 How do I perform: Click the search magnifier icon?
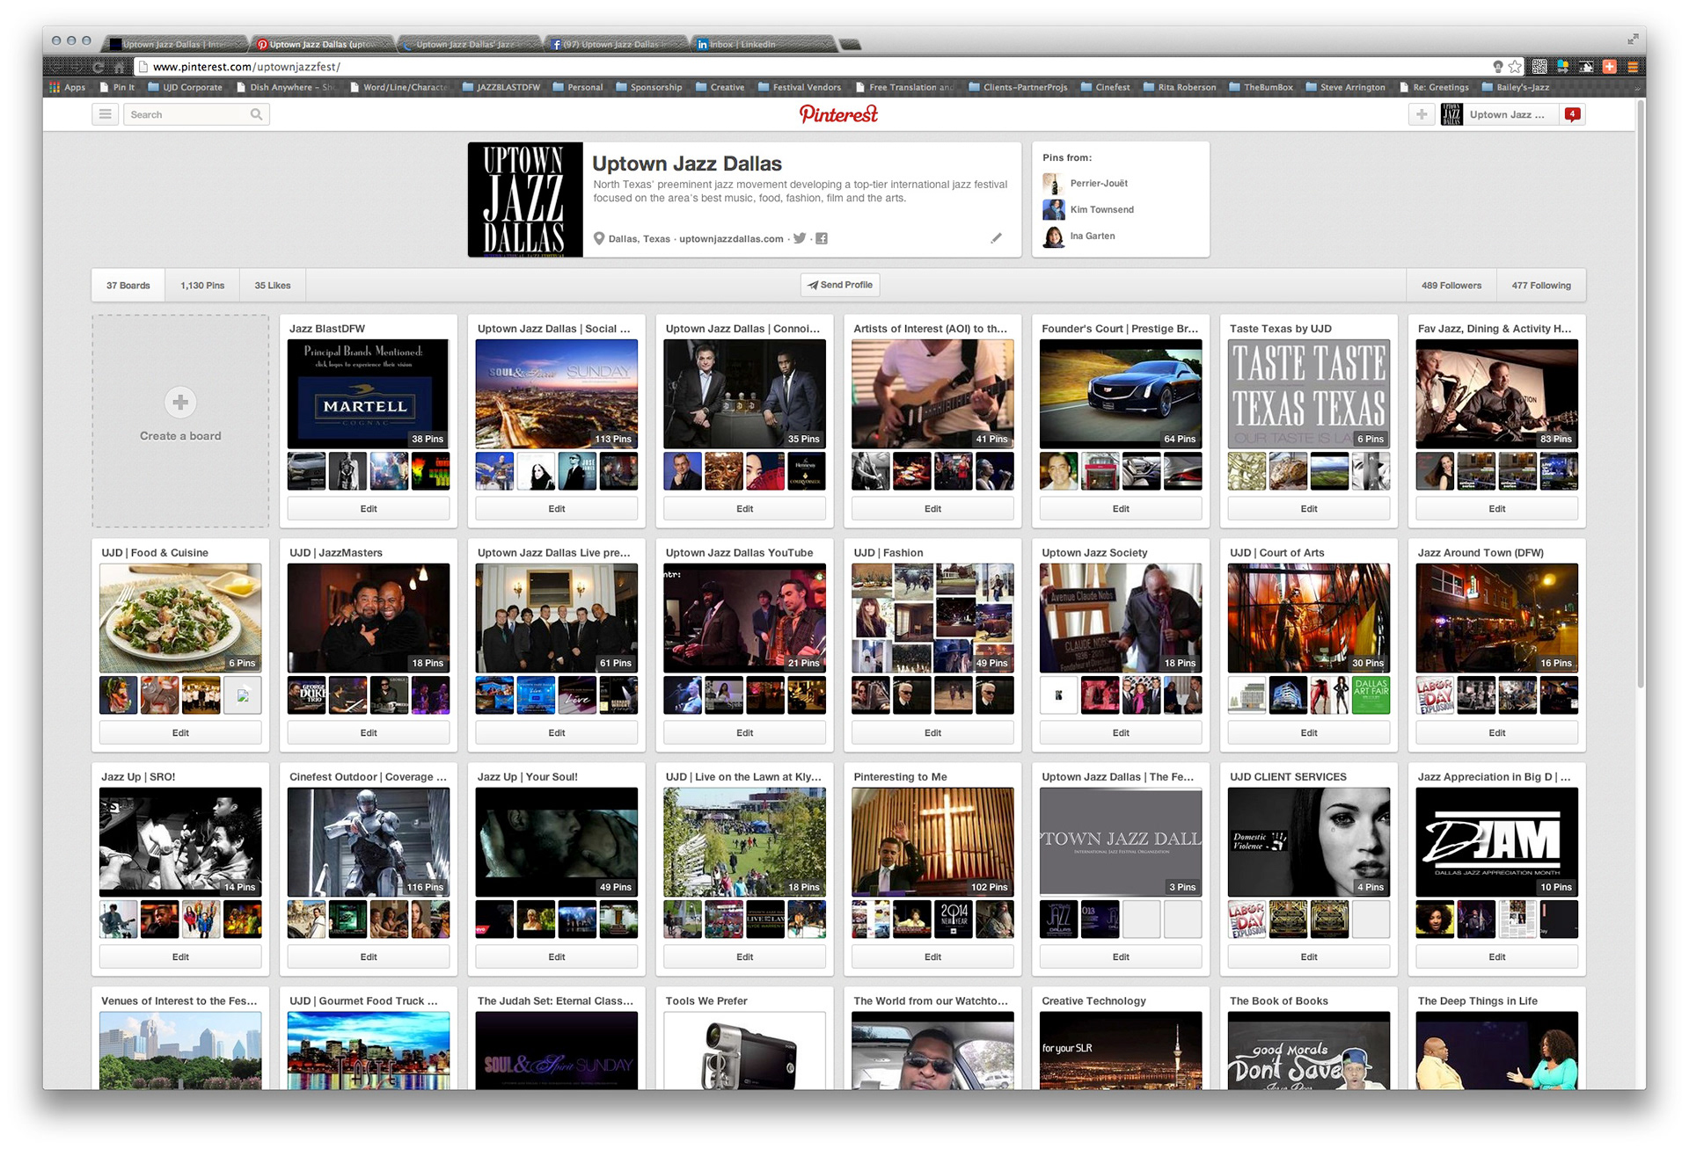(x=256, y=114)
